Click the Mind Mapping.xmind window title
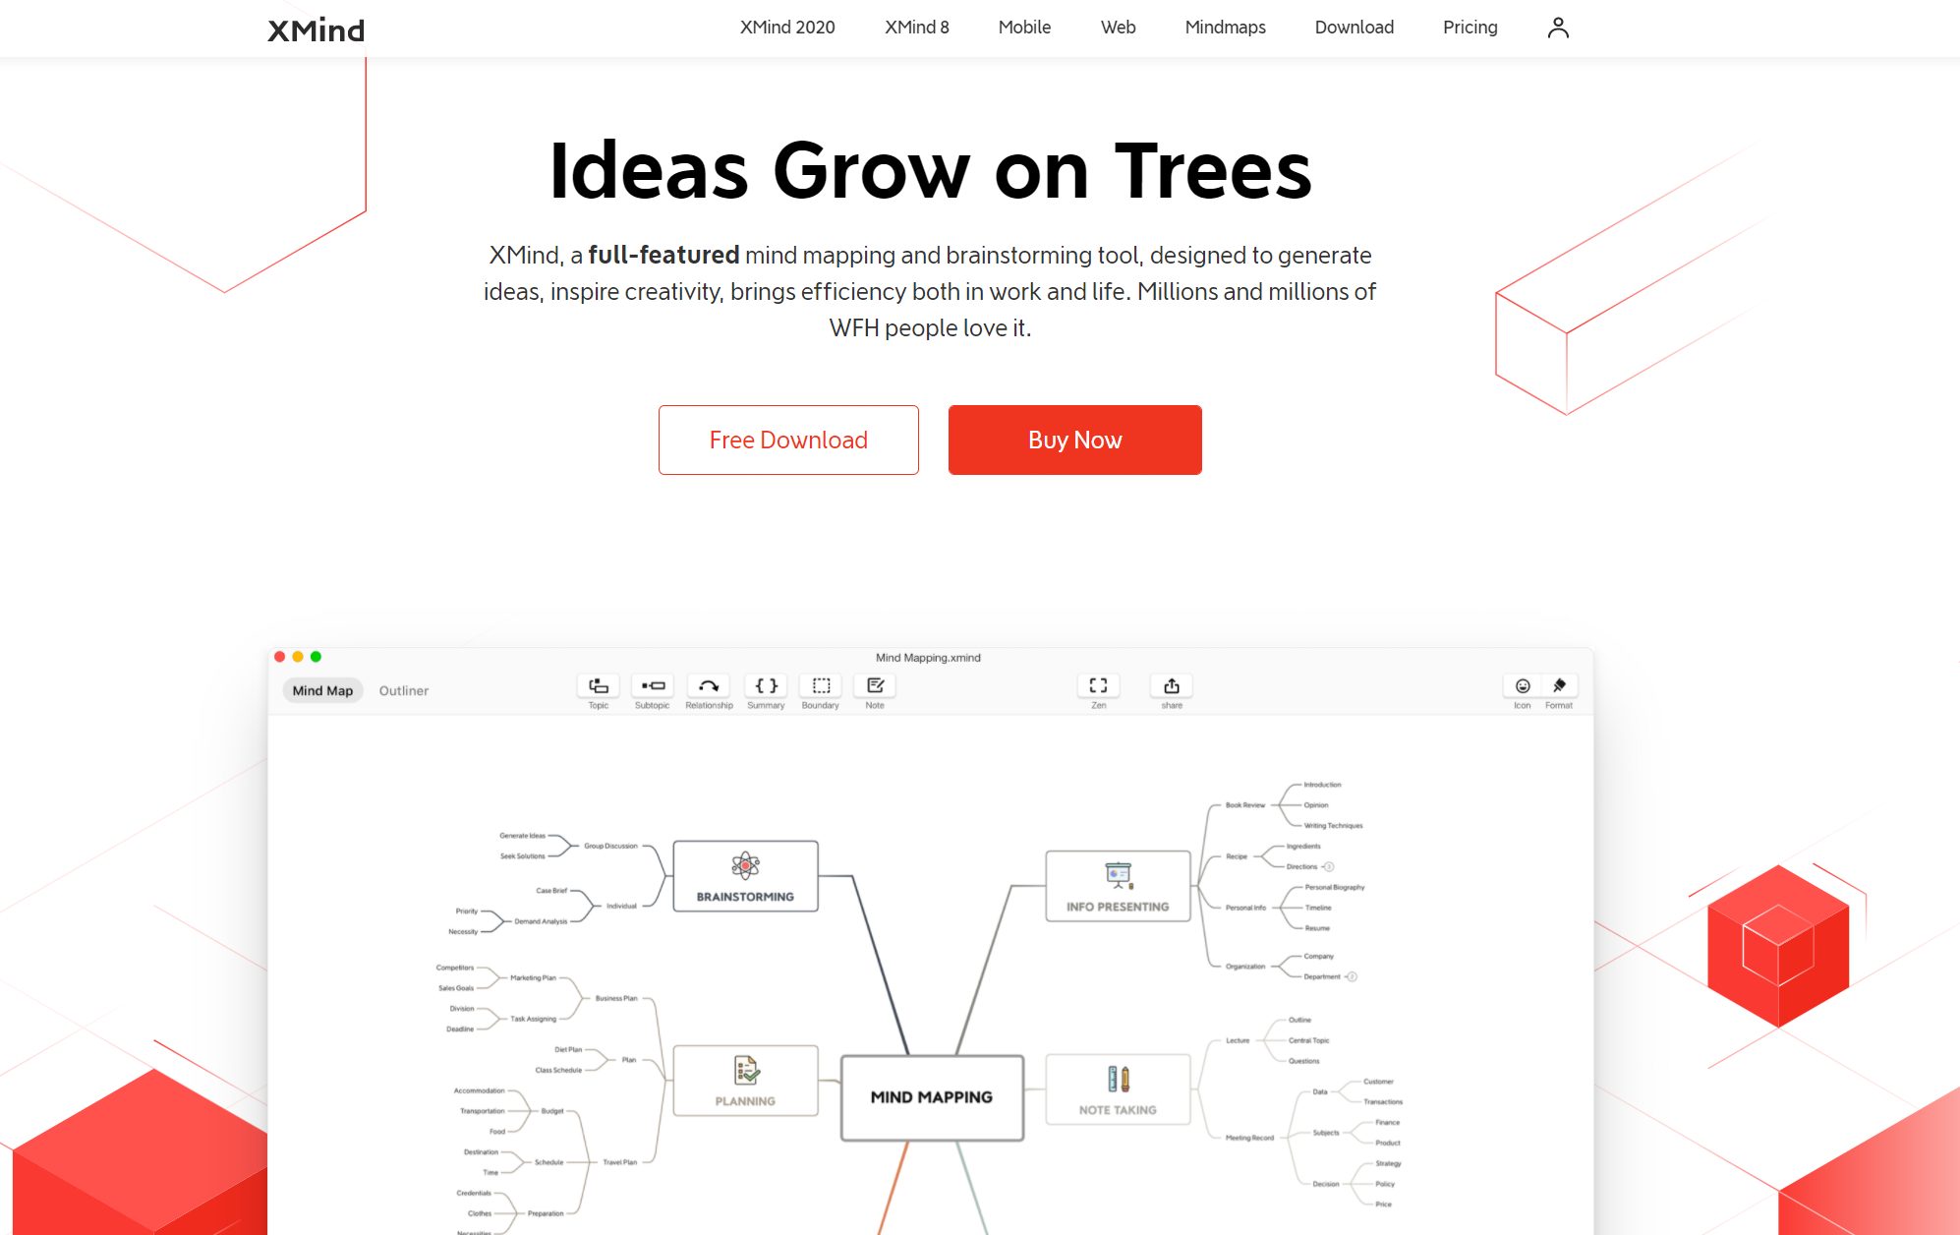The height and width of the screenshot is (1235, 1960). point(928,658)
